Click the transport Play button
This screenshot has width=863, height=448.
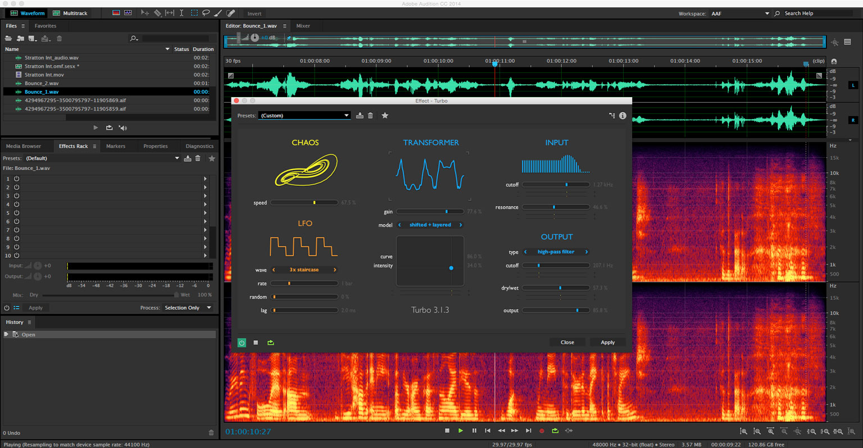click(x=461, y=431)
